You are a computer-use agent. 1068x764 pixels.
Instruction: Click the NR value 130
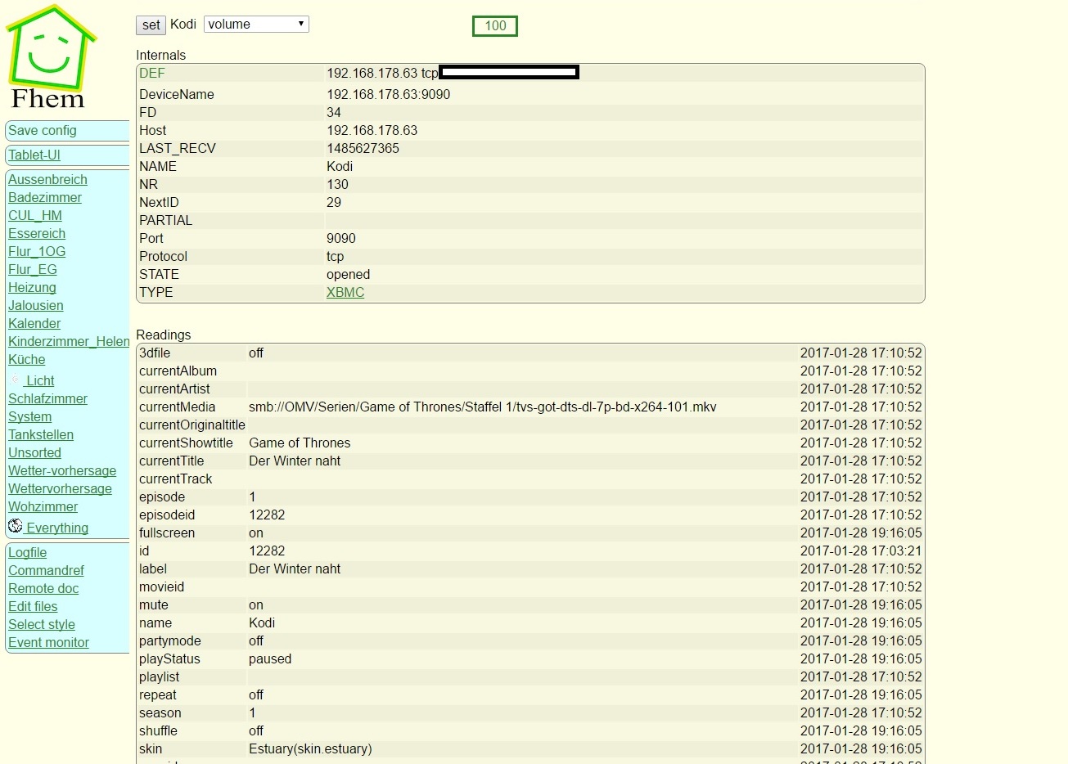(338, 185)
